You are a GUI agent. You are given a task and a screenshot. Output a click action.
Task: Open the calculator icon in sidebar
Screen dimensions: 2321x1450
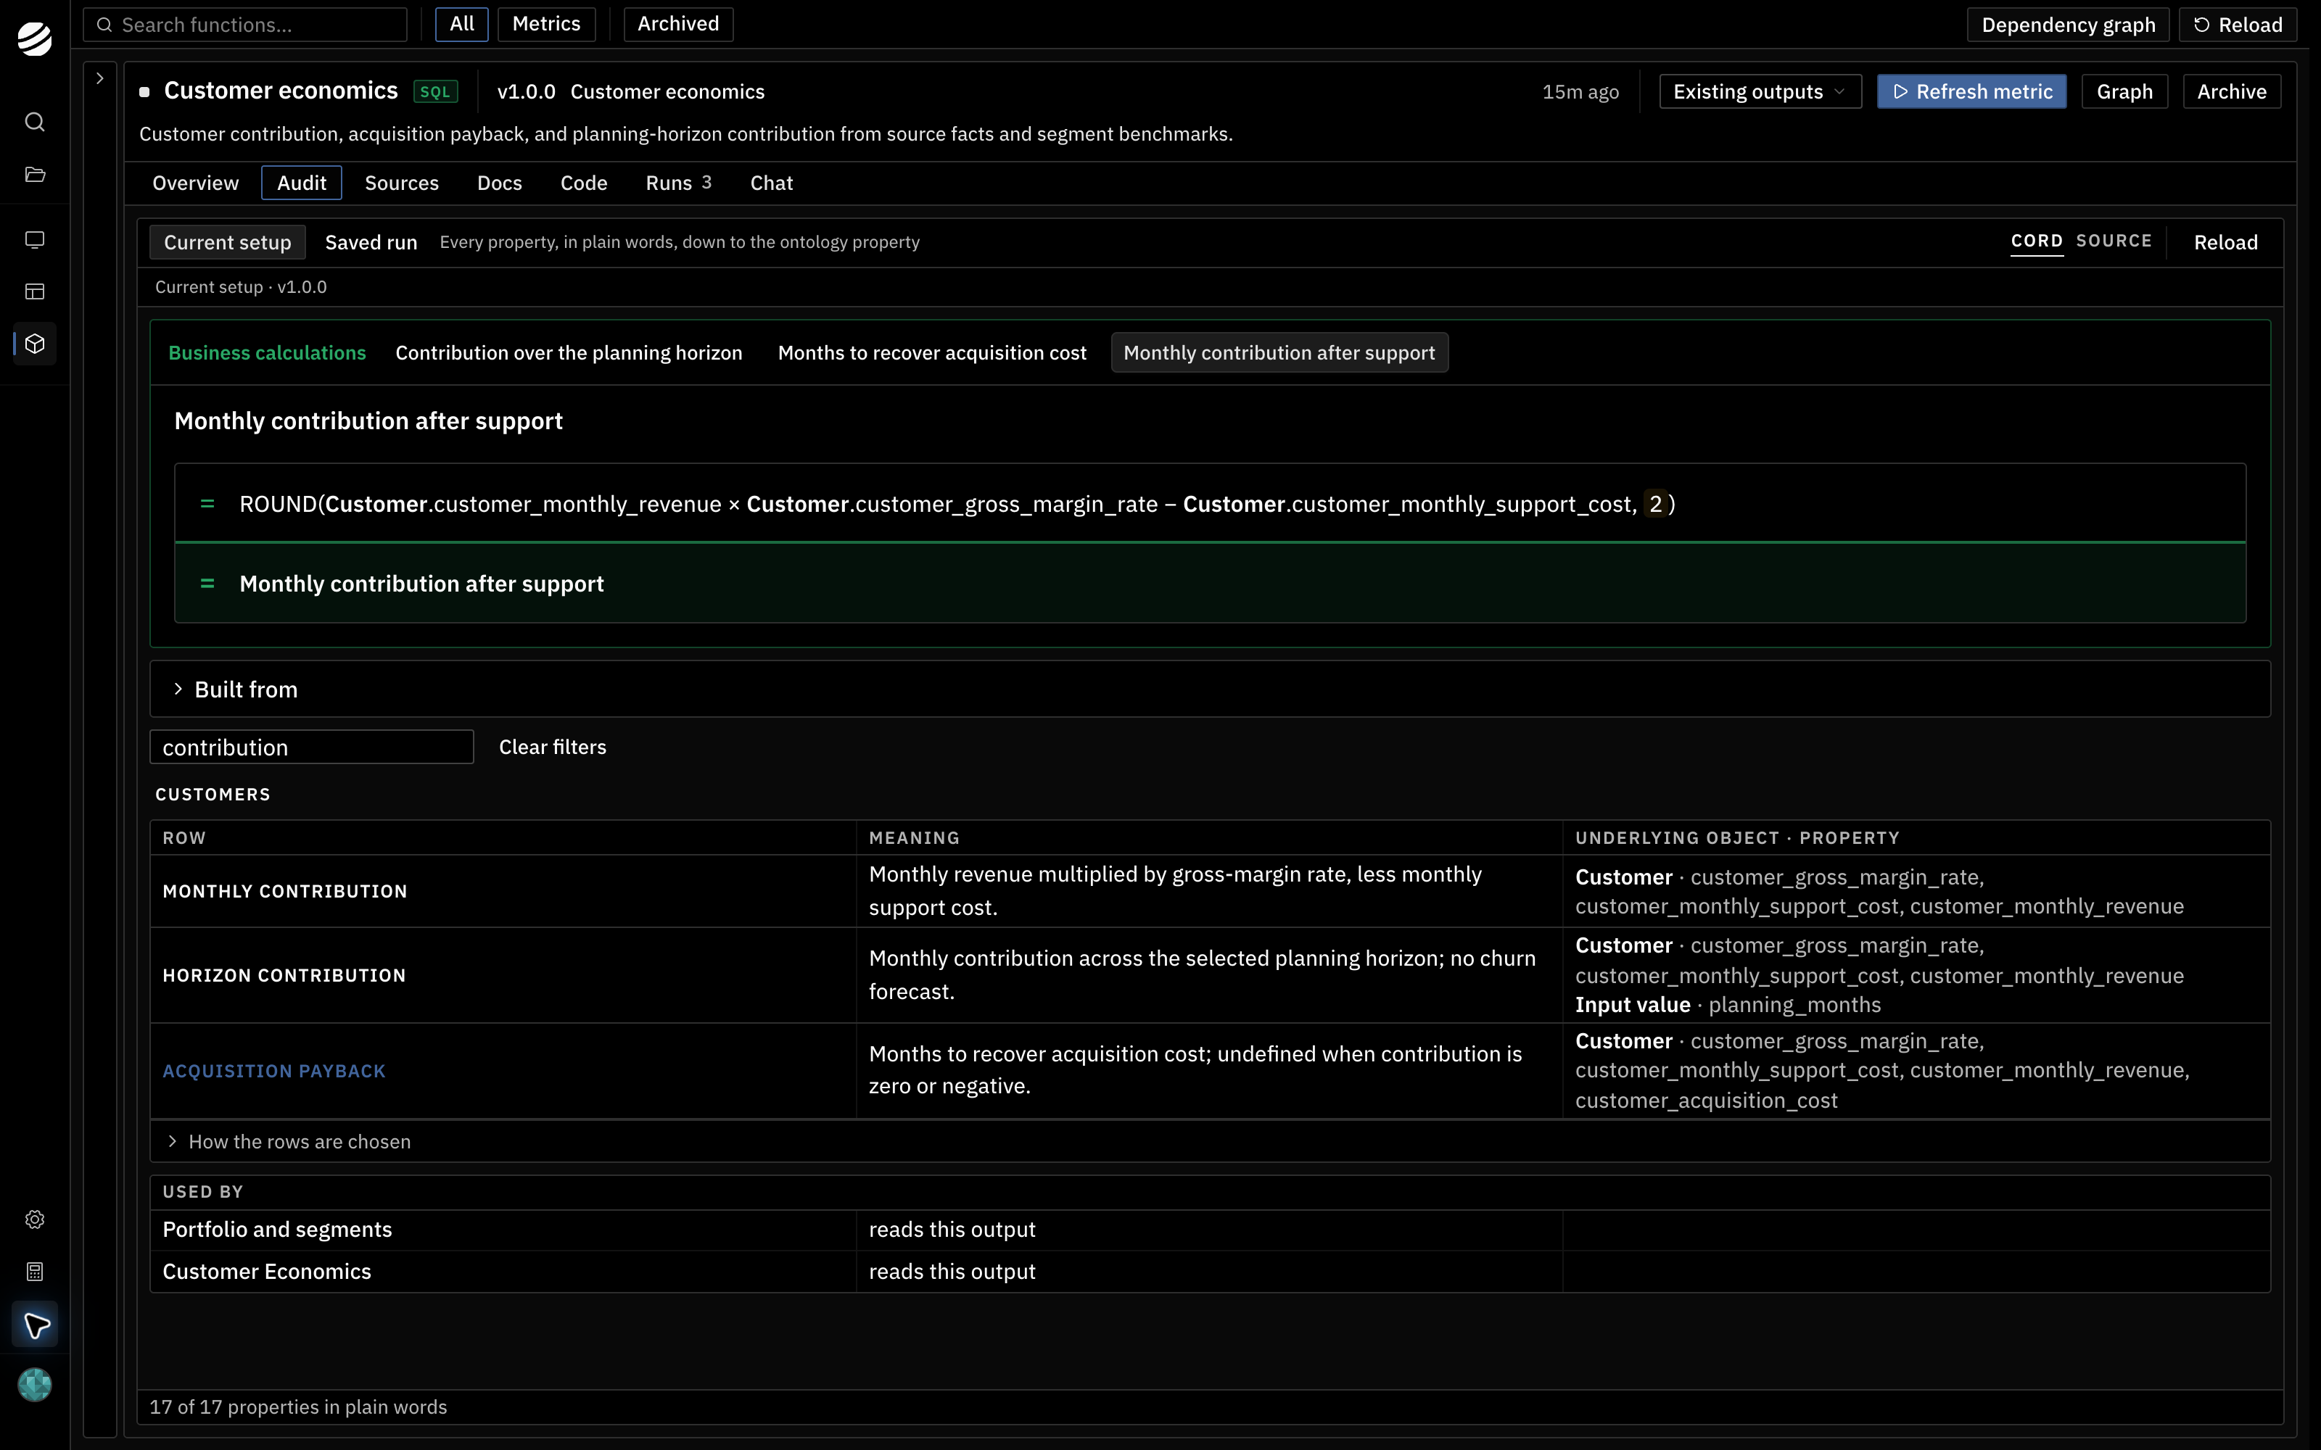(x=35, y=1272)
